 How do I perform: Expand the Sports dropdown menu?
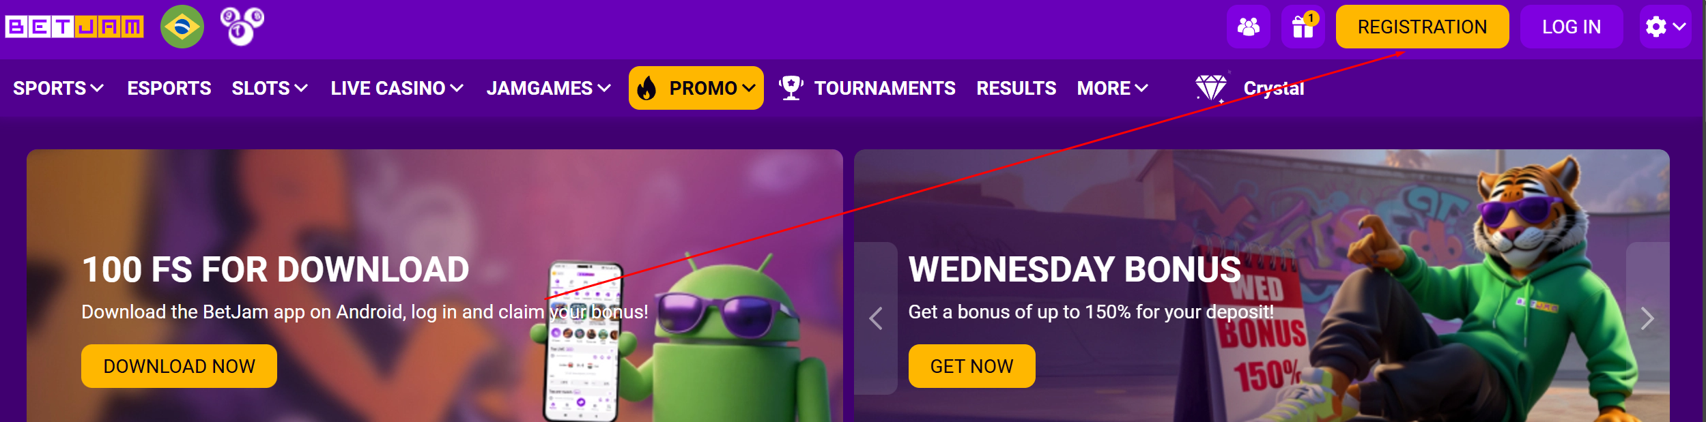click(58, 88)
